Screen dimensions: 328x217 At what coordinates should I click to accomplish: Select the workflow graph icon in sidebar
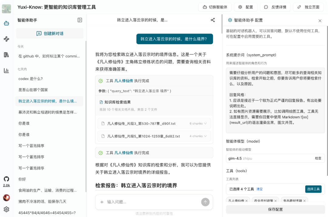pos(6,39)
